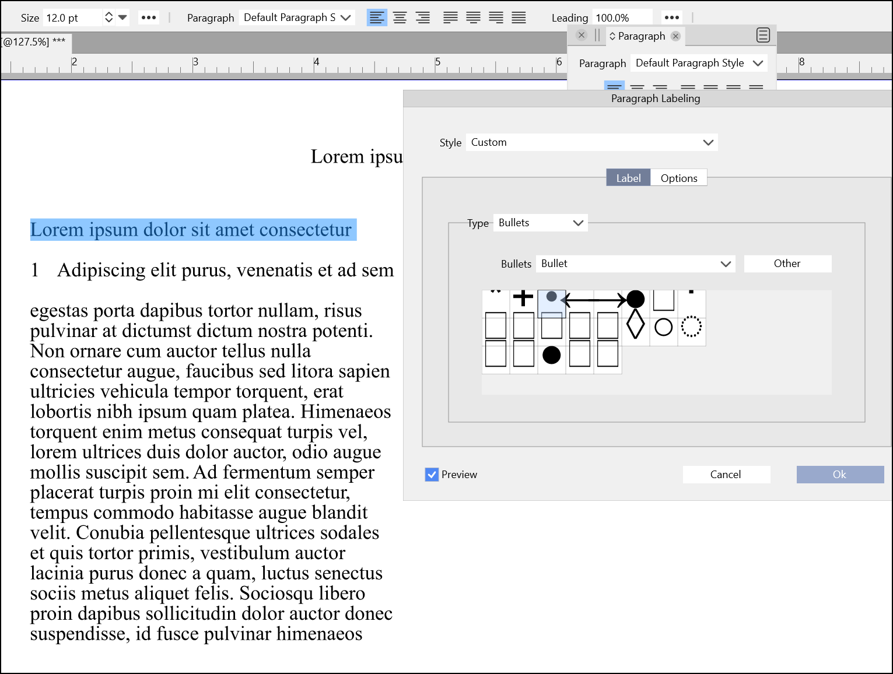Select the large filled circle in bottom row

(x=551, y=354)
